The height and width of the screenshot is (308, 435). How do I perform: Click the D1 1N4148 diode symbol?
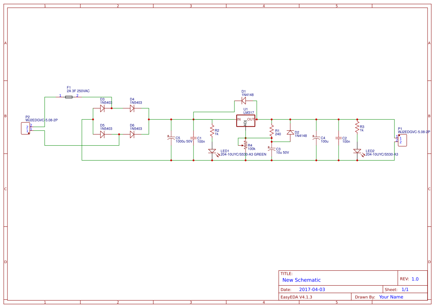pyautogui.click(x=244, y=101)
